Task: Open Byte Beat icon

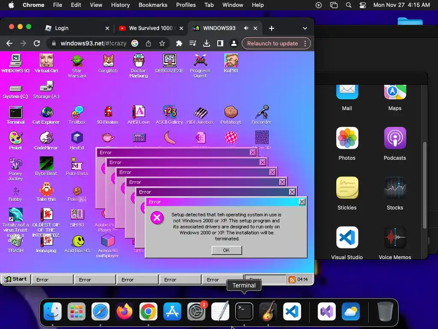Action: point(46,167)
